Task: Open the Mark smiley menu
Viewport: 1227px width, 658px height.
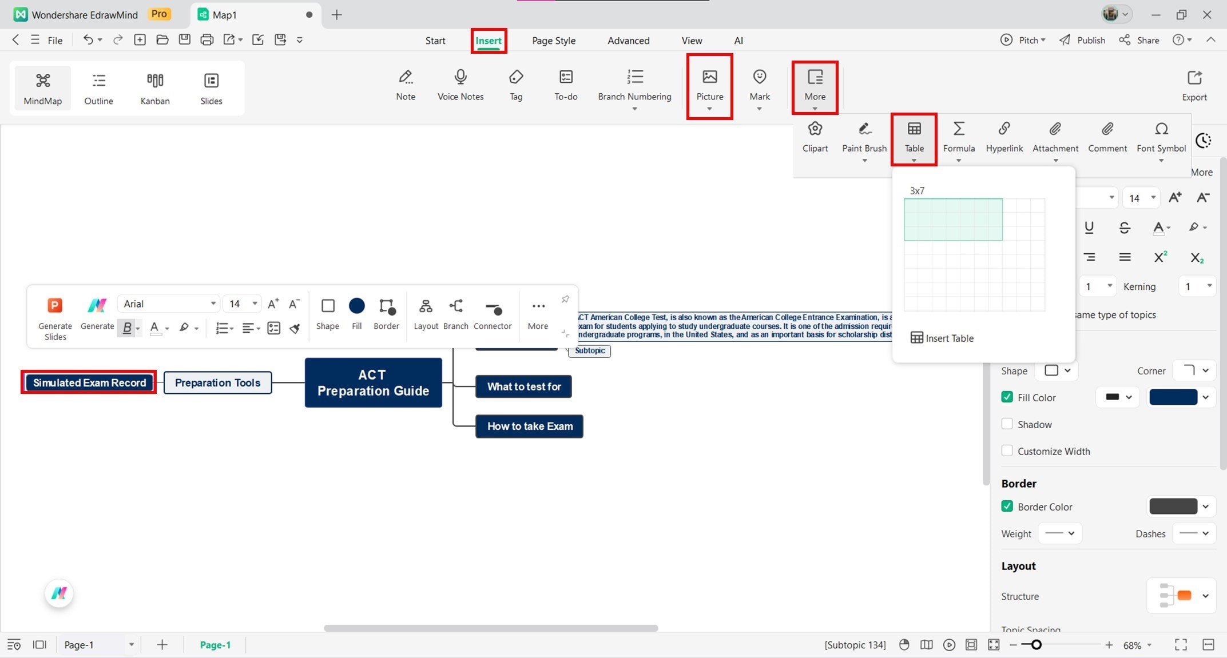Action: click(760, 89)
